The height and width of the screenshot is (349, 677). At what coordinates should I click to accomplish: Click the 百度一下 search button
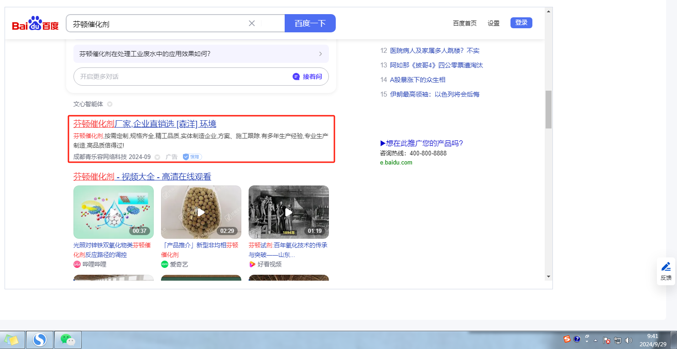(x=310, y=23)
